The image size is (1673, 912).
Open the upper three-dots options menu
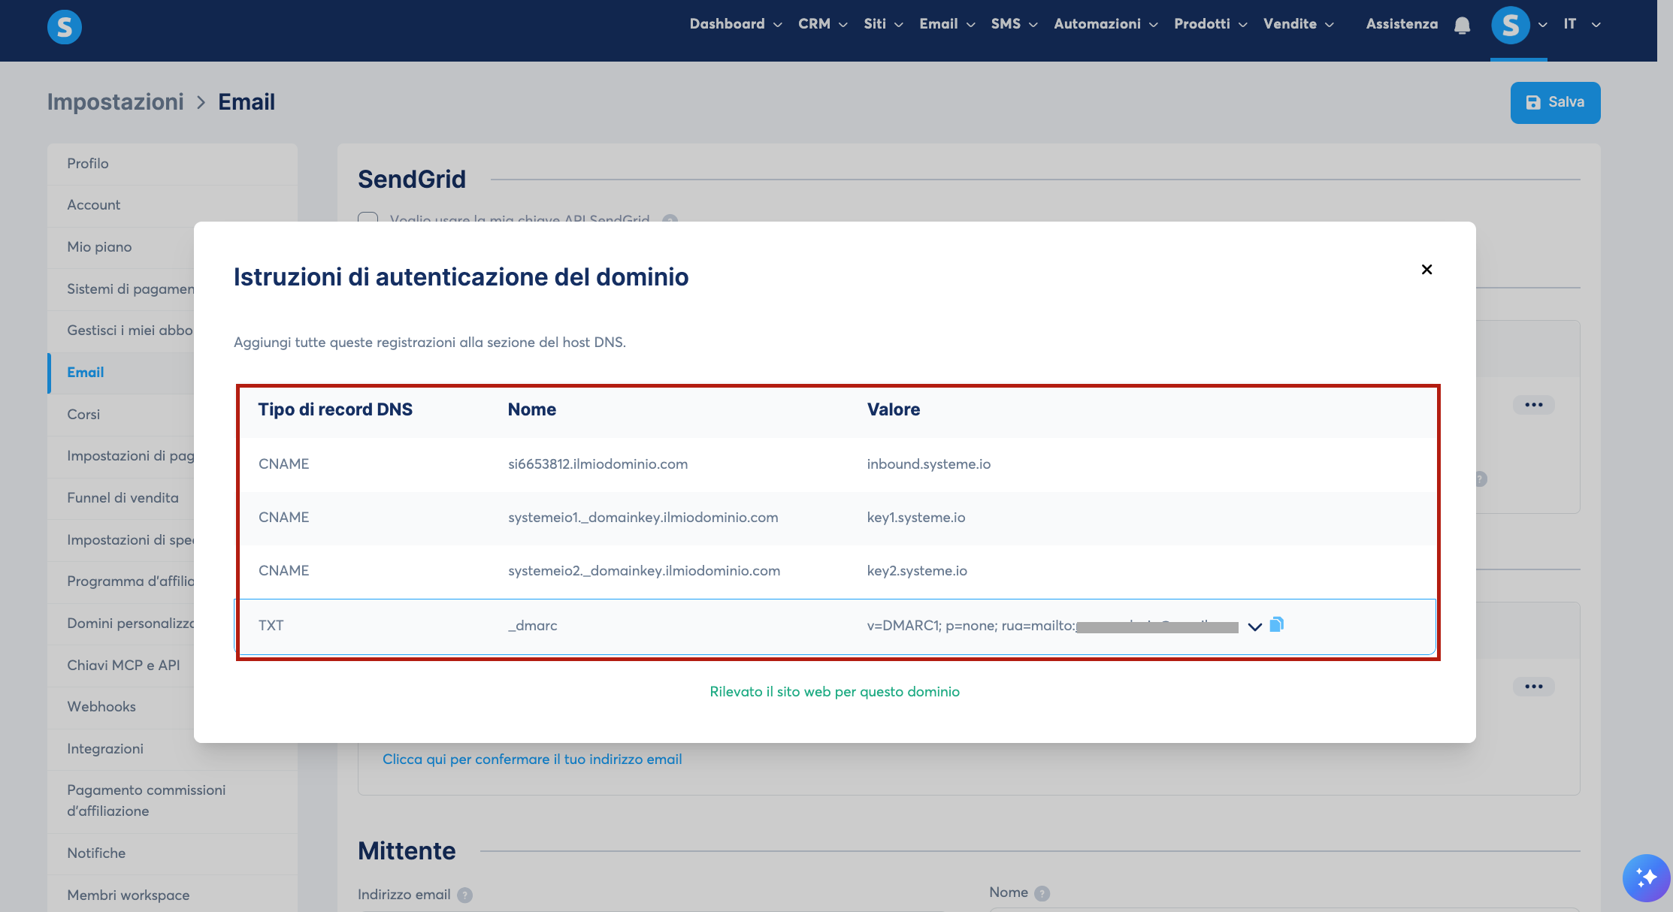(1533, 404)
